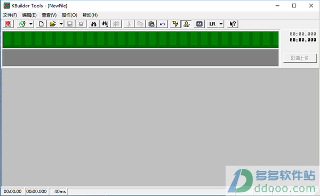Screen dimensions: 320x196
Task: Close the KBuilder Tools window
Action: click(311, 6)
